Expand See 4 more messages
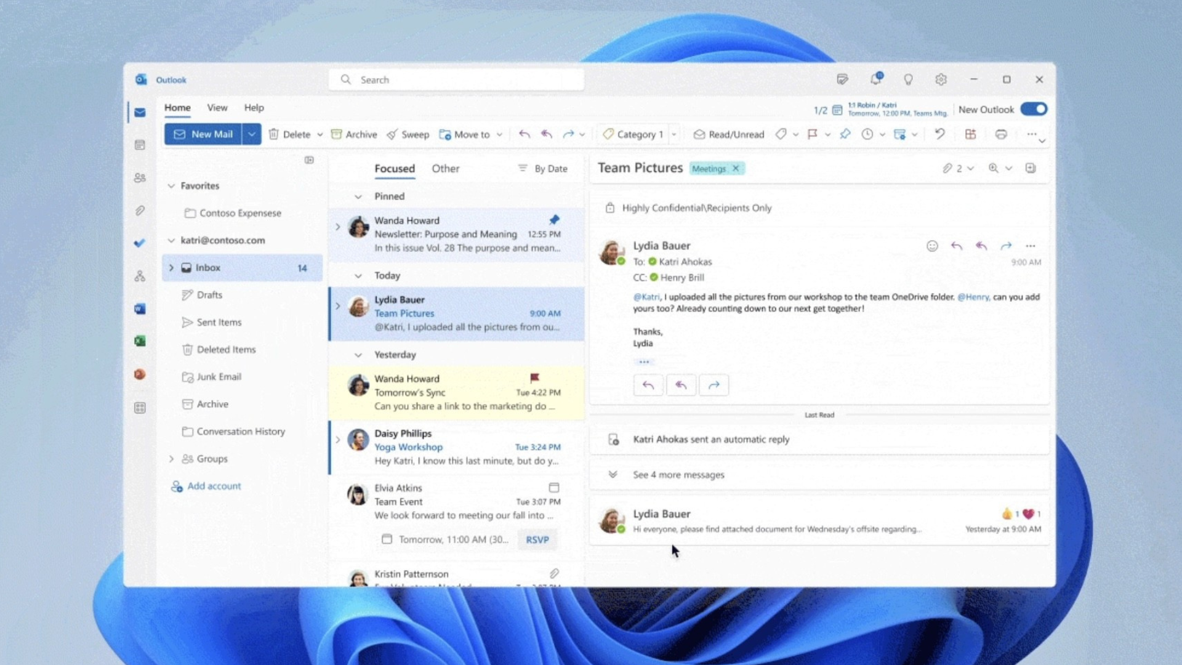Screen dimensions: 1182x665 (678, 475)
